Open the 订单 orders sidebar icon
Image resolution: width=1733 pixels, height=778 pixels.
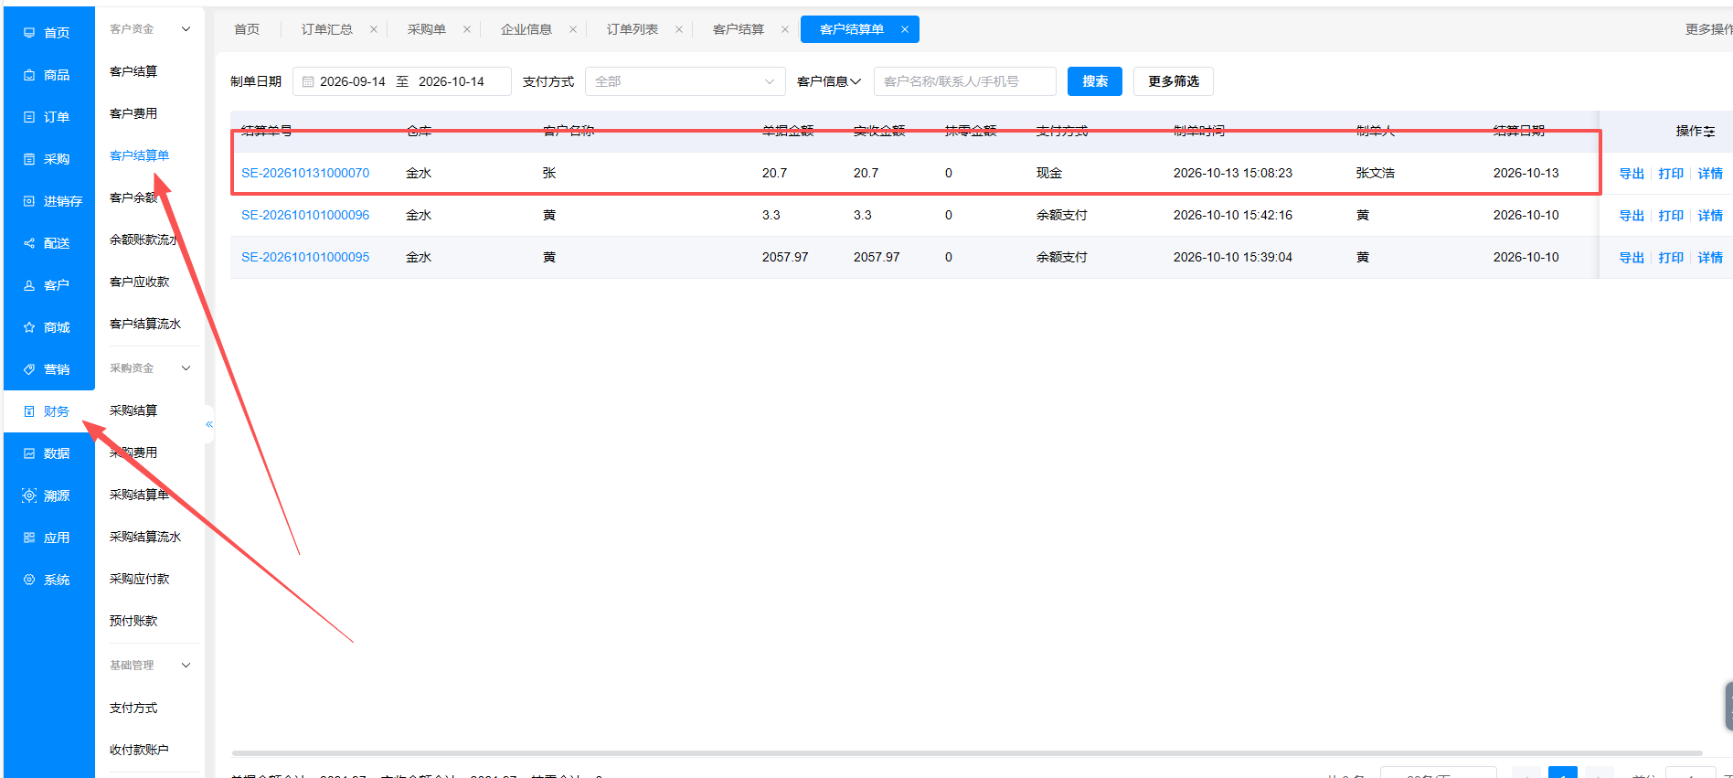pos(29,117)
